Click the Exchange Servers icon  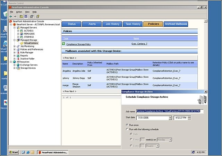click(18, 65)
